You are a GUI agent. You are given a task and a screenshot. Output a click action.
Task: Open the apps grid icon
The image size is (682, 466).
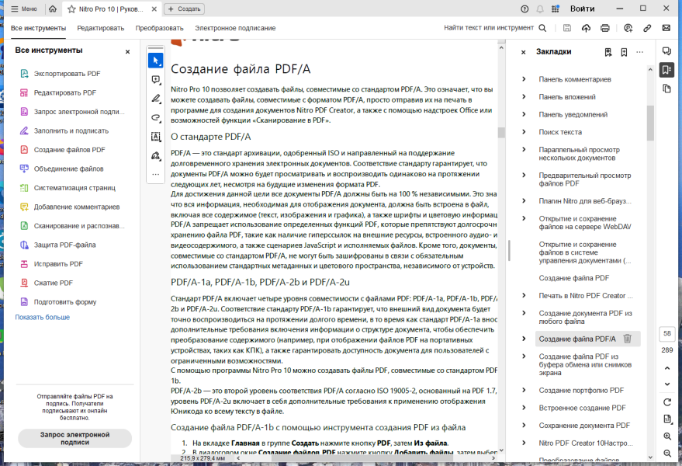tap(555, 9)
